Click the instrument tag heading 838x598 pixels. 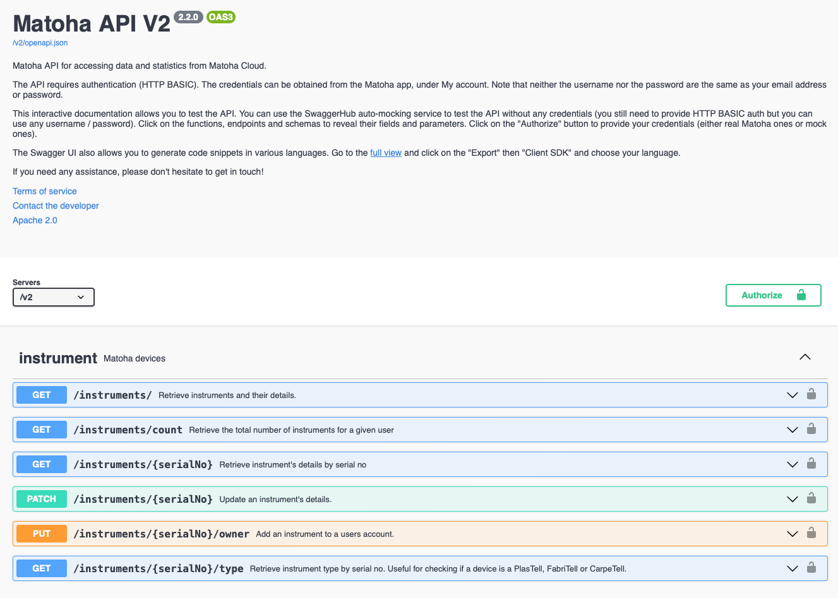58,358
